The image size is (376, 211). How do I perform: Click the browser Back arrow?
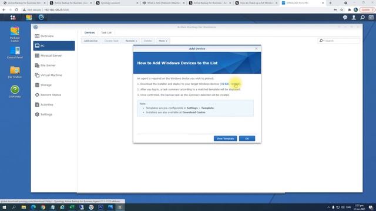pos(4,10)
